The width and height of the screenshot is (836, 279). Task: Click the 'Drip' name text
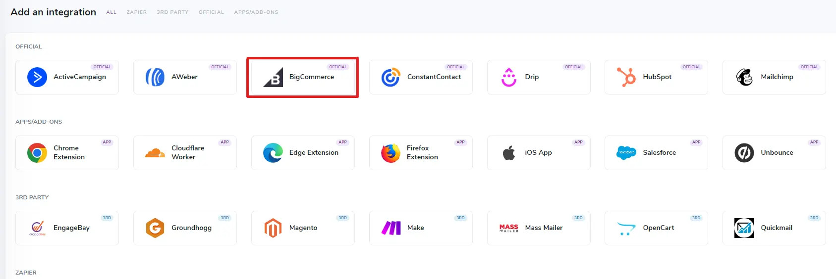(532, 77)
